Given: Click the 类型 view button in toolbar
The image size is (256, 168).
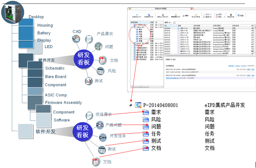Looking at the screenshot, I should 241,16.
